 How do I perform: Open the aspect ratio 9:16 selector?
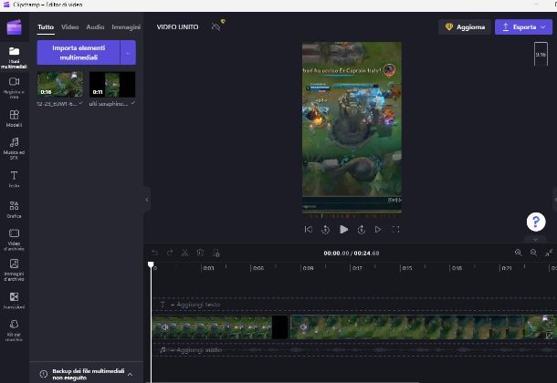(x=541, y=55)
